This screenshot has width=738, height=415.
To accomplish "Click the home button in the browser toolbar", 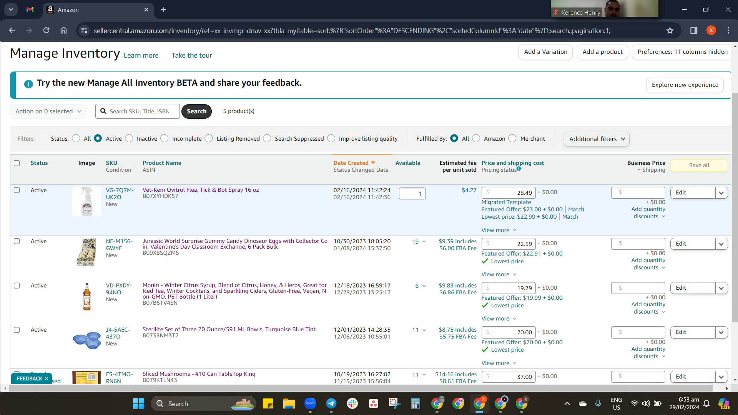I will pyautogui.click(x=64, y=30).
